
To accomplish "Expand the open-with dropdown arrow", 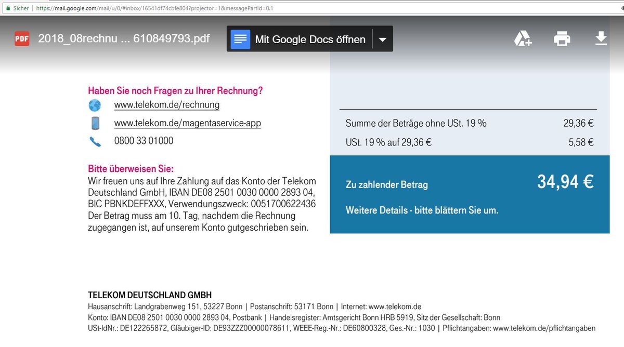I will pyautogui.click(x=383, y=39).
